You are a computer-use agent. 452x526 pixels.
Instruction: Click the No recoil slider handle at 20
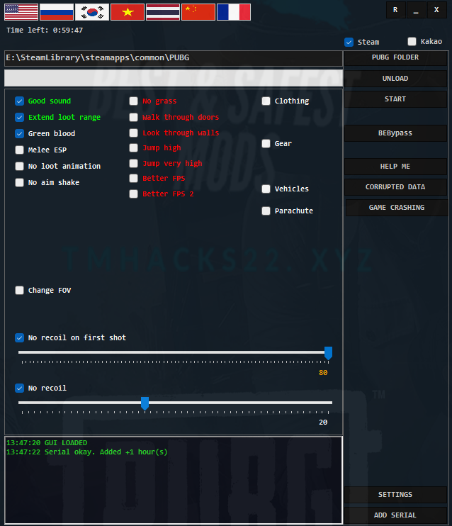(x=145, y=403)
